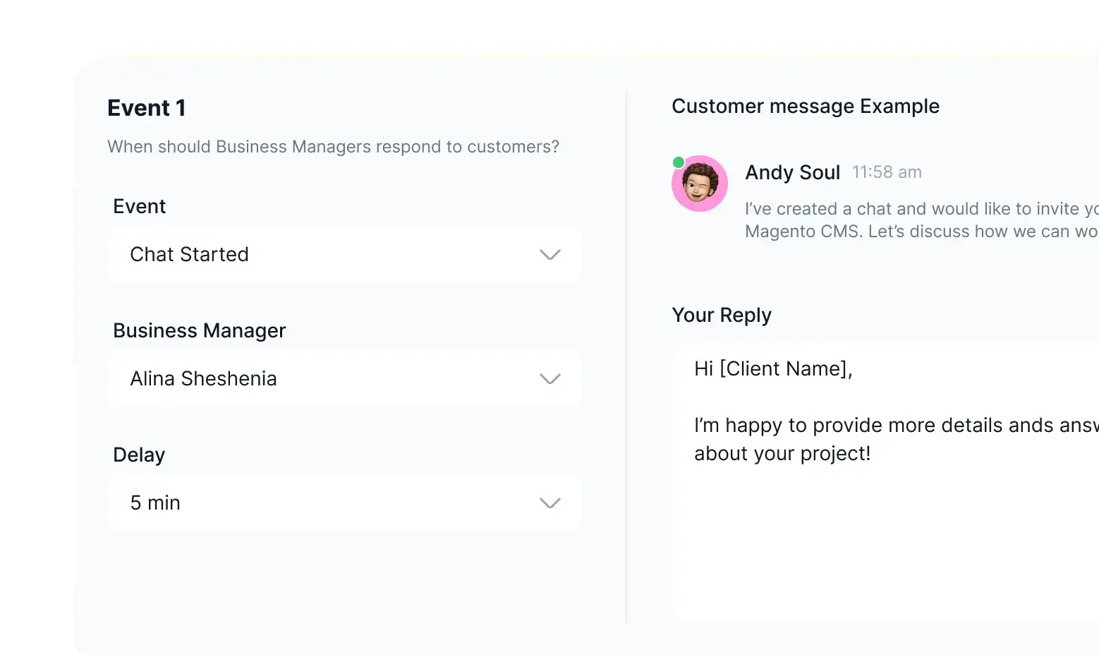Image resolution: width=1099 pixels, height=655 pixels.
Task: Open the Event dropdown showing Chat Started
Action: [x=344, y=254]
